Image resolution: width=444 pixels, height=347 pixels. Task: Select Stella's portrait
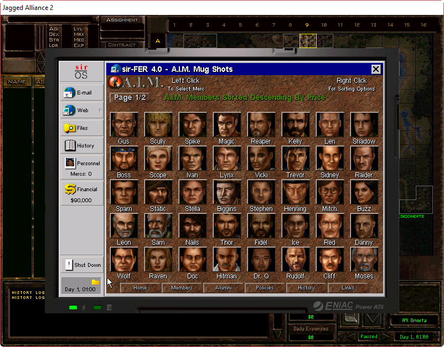coord(193,192)
